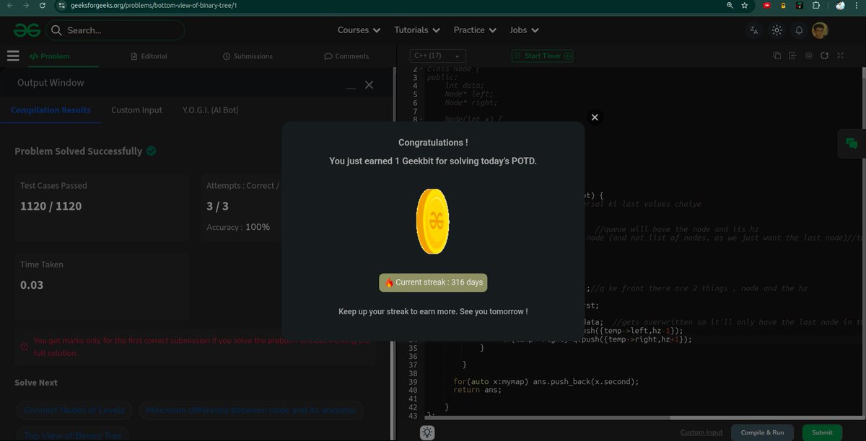Click the 0.03 time taken value
The image size is (866, 441).
32,285
